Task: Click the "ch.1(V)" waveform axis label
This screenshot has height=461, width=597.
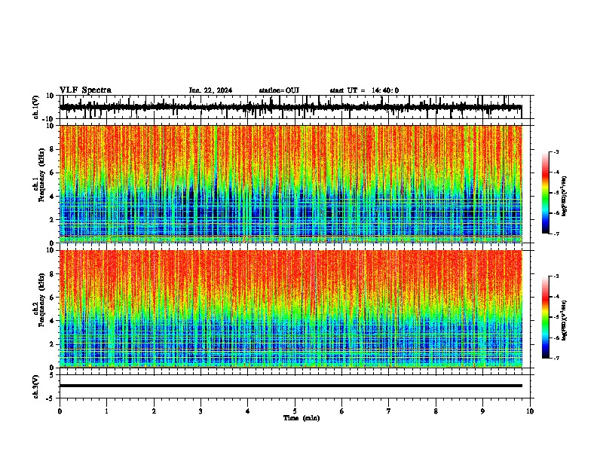Action: [36, 107]
